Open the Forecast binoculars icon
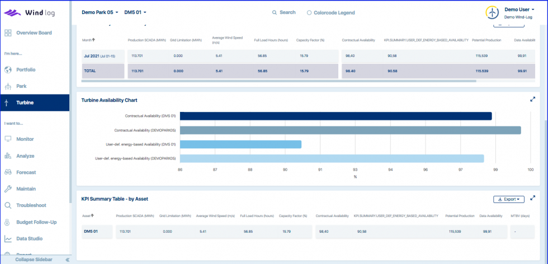The image size is (548, 264). click(8, 172)
